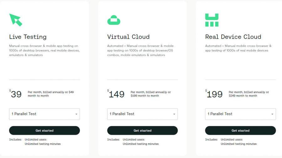The image size is (282, 158).
Task: Click the $149 Virtual Cloud price
Action: coord(116,94)
